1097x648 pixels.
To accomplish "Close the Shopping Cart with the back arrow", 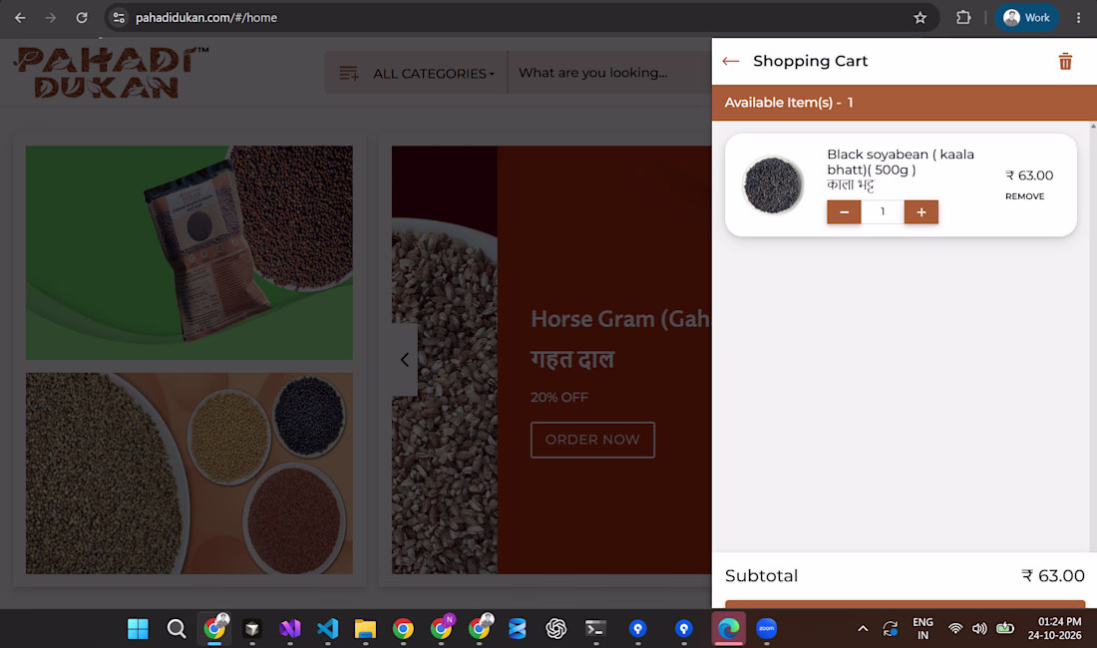I will tap(730, 62).
